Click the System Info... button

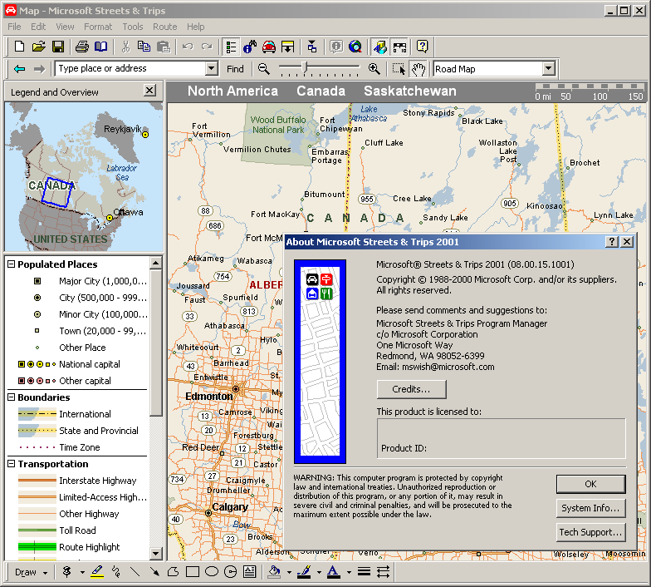(590, 508)
